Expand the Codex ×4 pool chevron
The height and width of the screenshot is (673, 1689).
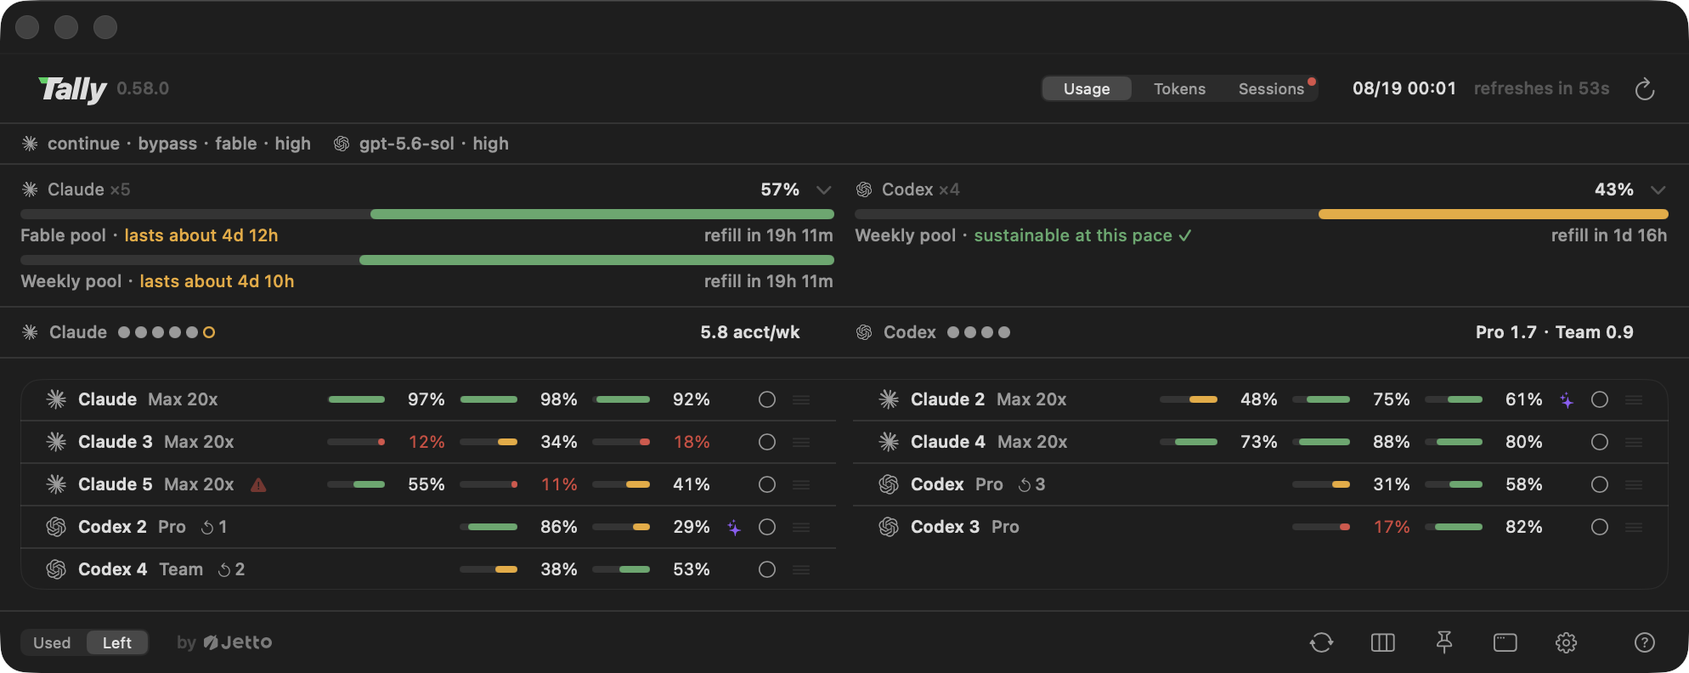point(1658,189)
